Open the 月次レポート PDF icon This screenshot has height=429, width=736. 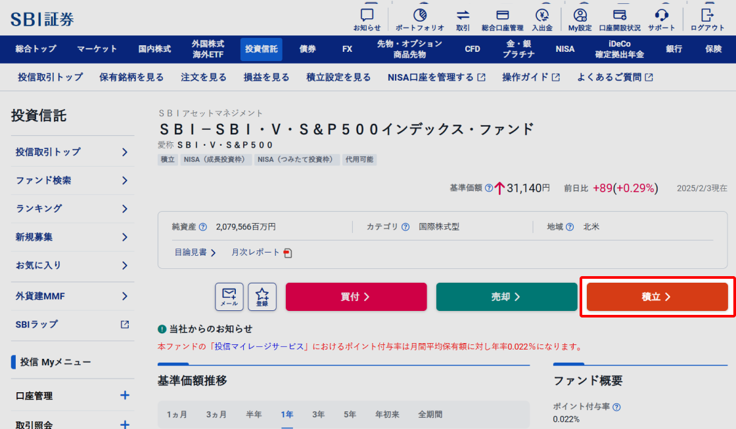(288, 253)
